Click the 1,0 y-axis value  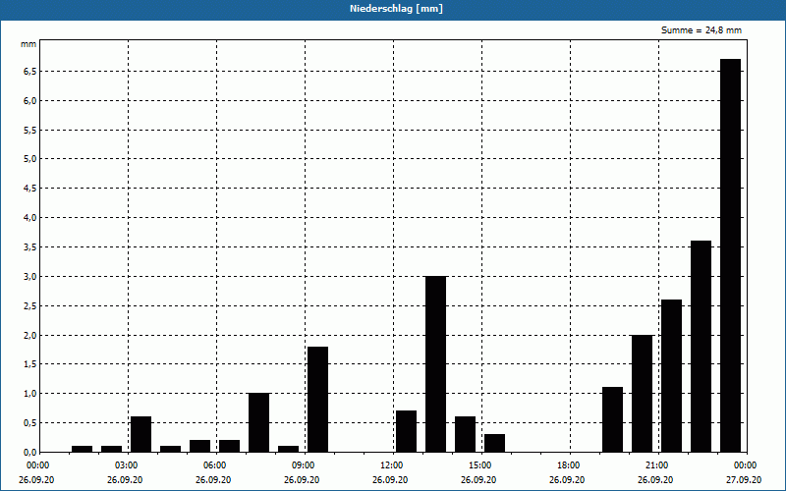(30, 394)
